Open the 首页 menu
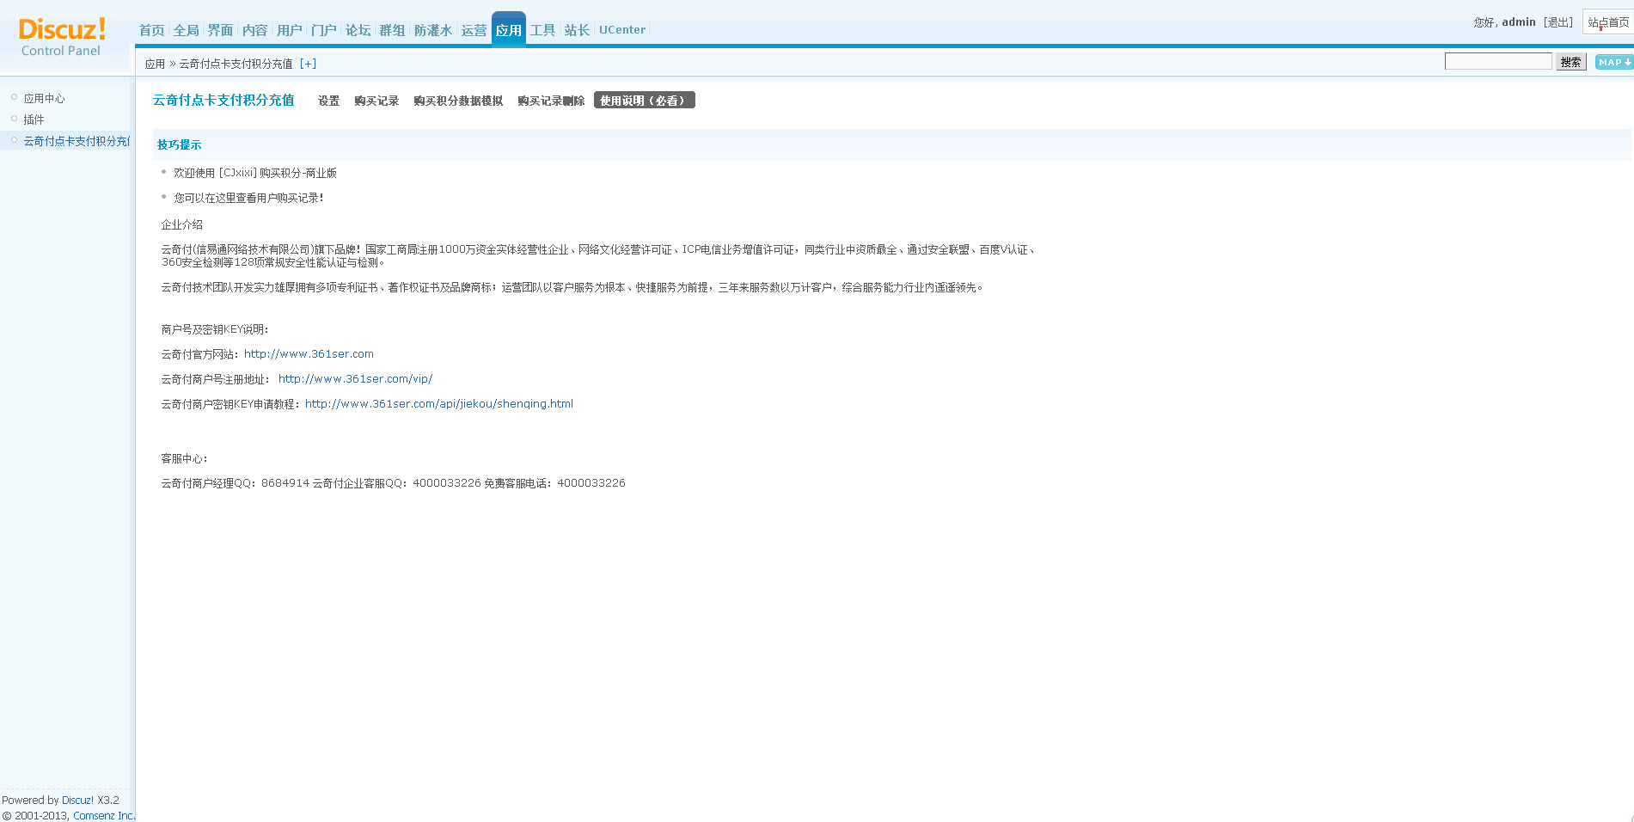The image size is (1634, 822). coord(151,30)
